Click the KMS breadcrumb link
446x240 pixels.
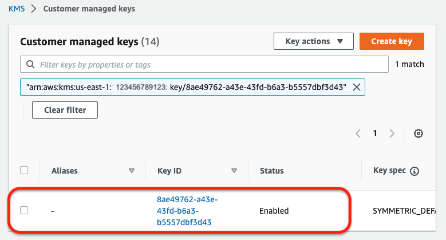click(17, 9)
